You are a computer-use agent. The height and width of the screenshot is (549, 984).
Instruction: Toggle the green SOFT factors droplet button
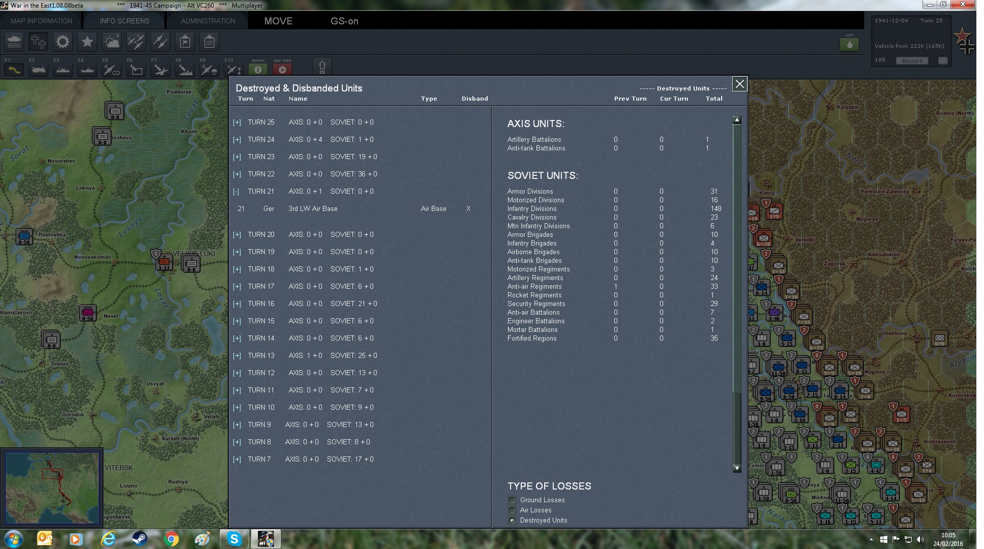coord(849,44)
